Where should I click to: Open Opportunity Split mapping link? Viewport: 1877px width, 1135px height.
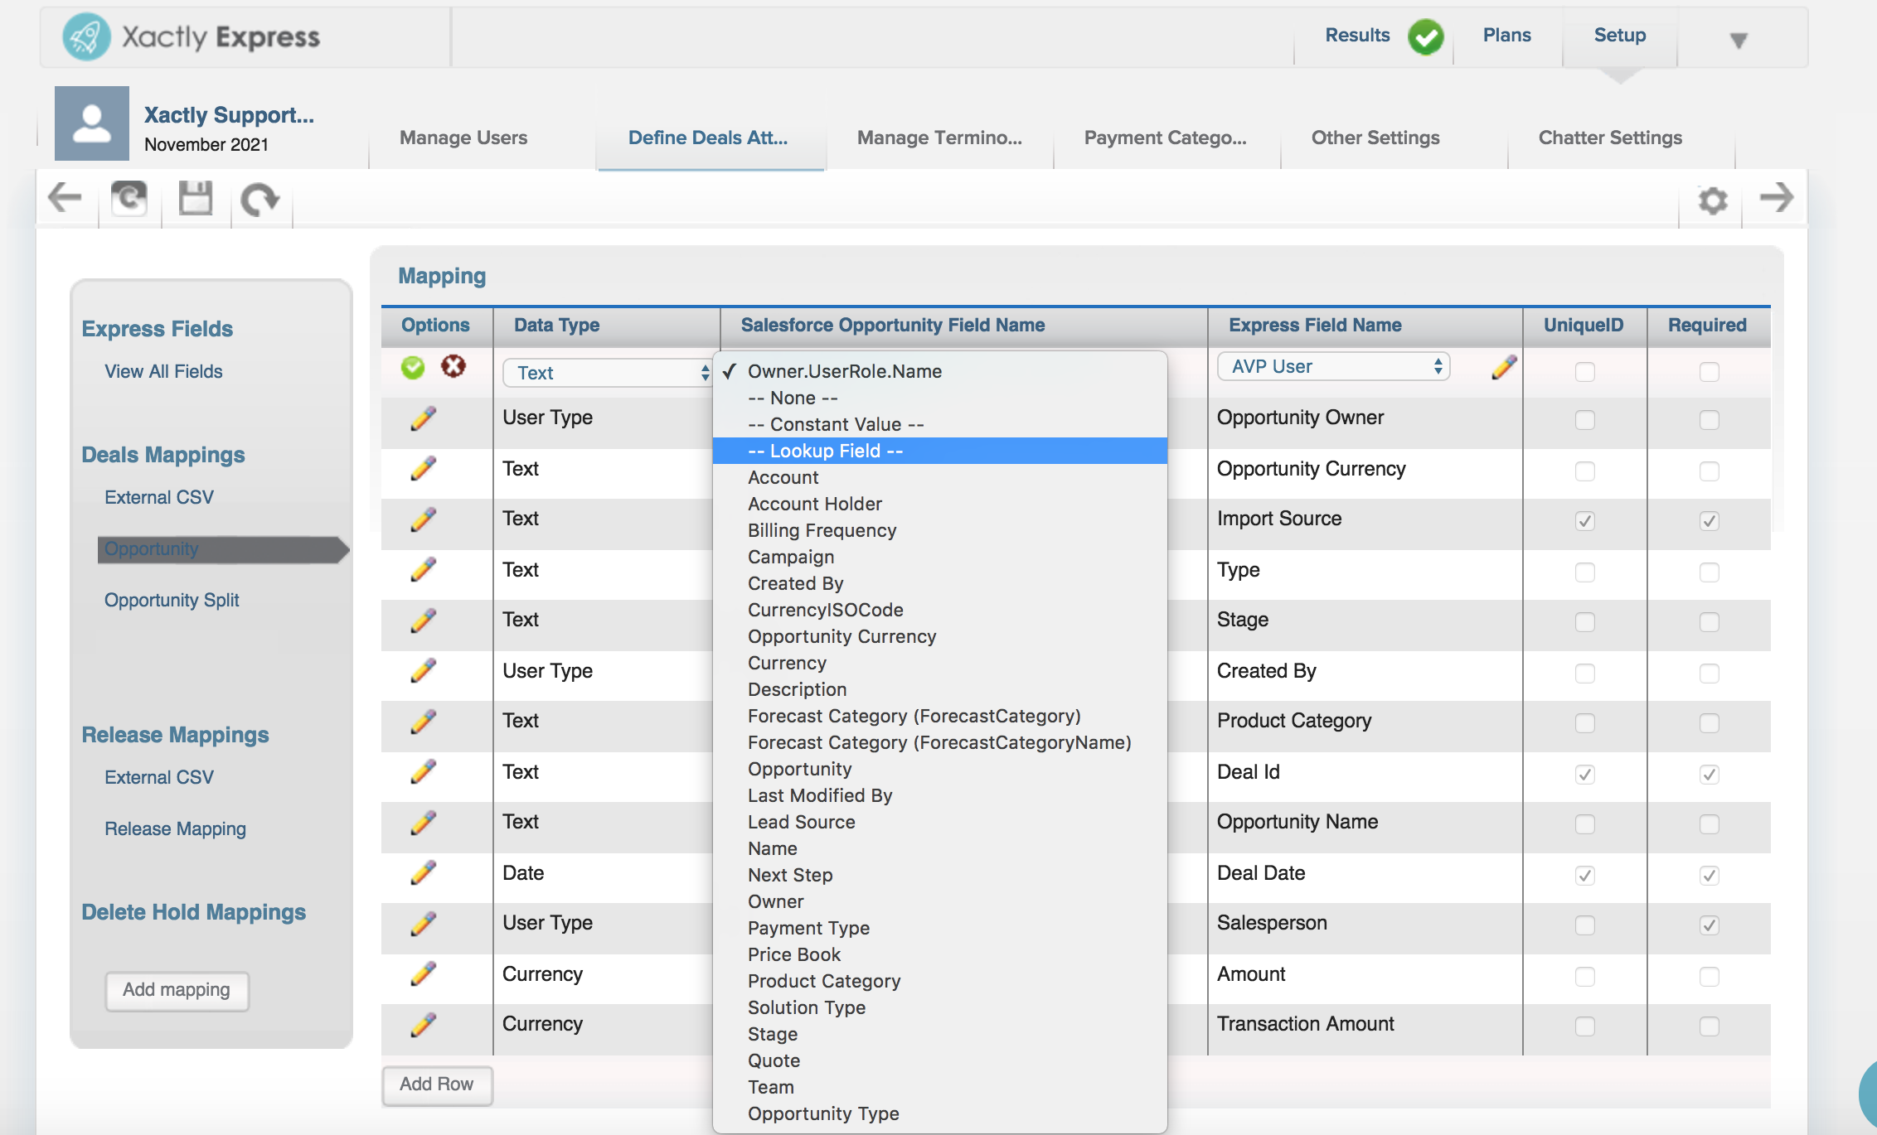(x=172, y=600)
